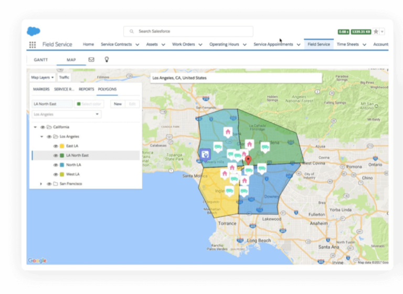Select the East LA tree row
This screenshot has height=294, width=403.
pyautogui.click(x=86, y=146)
